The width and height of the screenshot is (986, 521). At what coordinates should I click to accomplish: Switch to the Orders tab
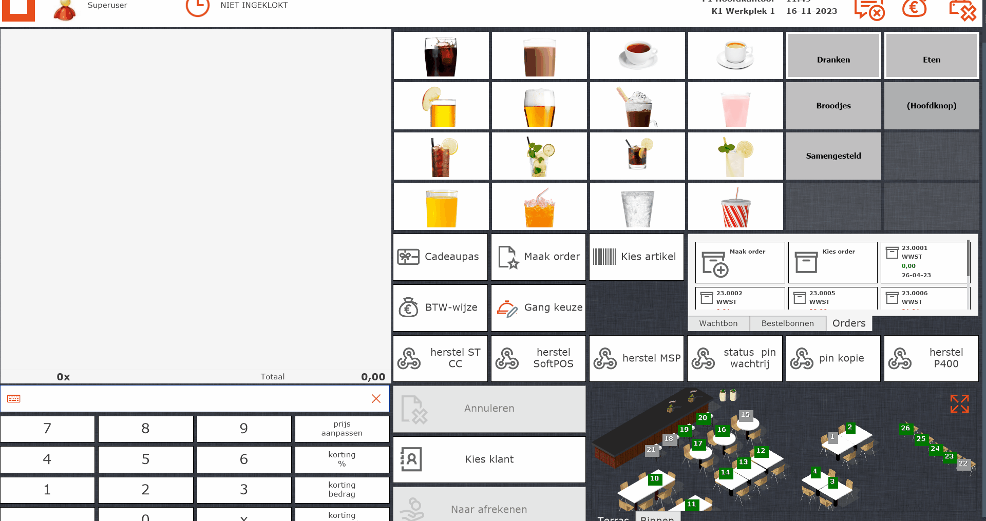click(849, 323)
